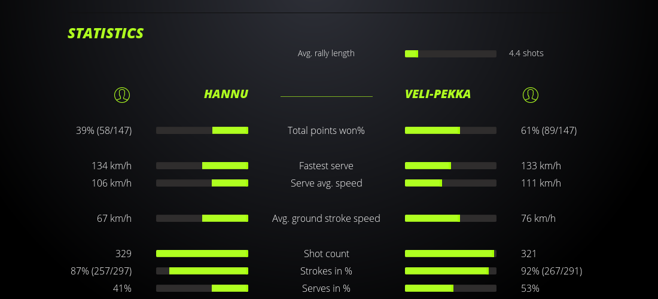Viewport: 658px width, 299px height.
Task: Click the Avg. ground stroke speed label
Action: (326, 218)
